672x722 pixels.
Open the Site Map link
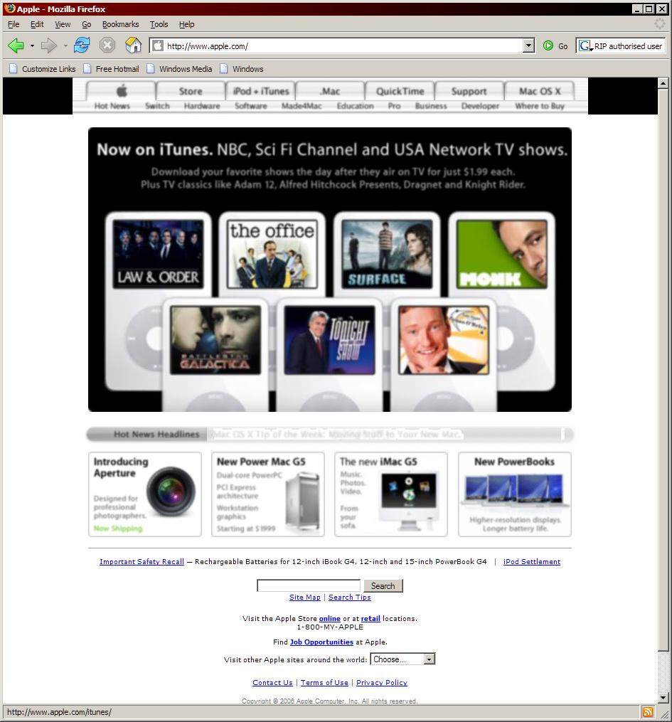(304, 598)
